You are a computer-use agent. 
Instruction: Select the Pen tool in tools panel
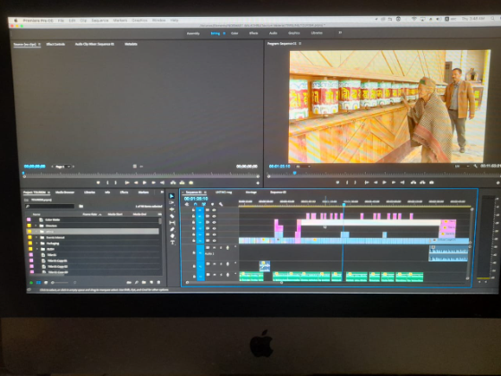coord(172,229)
